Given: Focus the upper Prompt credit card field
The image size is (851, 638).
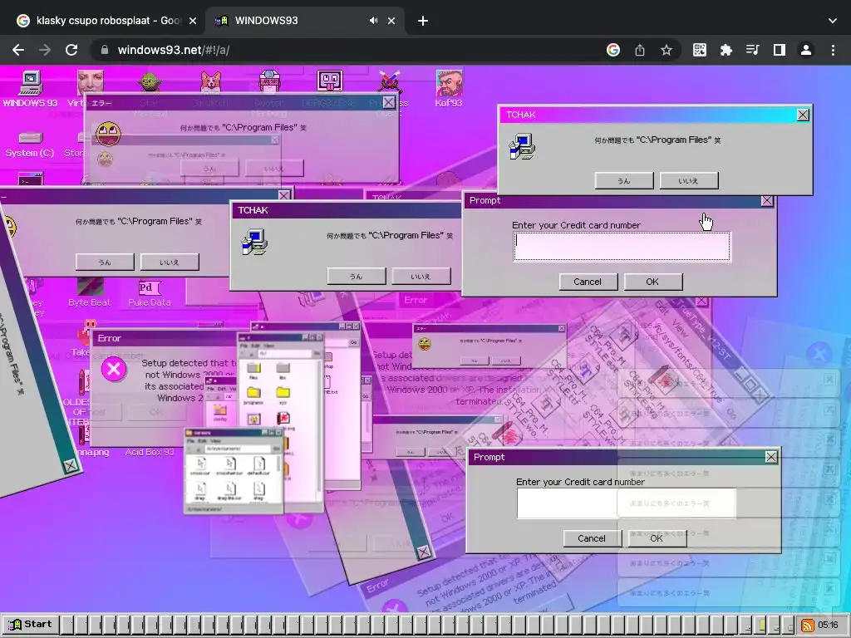Looking at the screenshot, I should [x=622, y=247].
